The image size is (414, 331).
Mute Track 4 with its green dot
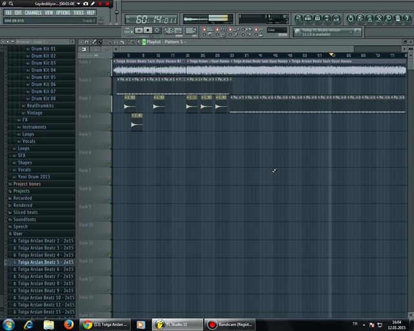click(108, 128)
